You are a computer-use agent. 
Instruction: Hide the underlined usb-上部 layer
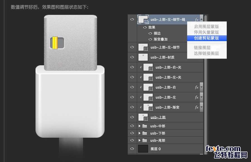(x=132, y=117)
